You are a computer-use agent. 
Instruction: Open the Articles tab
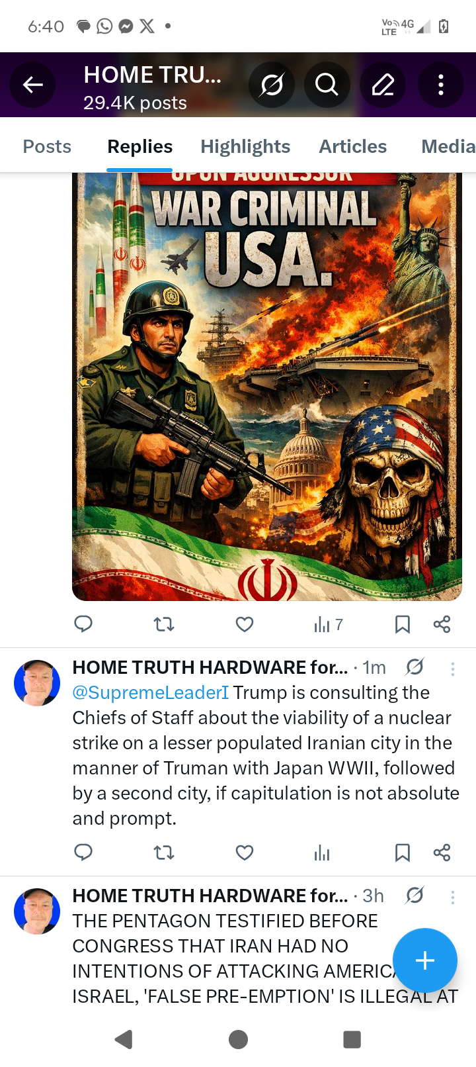coord(353,146)
